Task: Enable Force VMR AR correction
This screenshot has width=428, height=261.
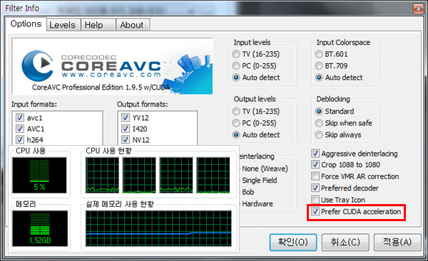Action: [315, 176]
